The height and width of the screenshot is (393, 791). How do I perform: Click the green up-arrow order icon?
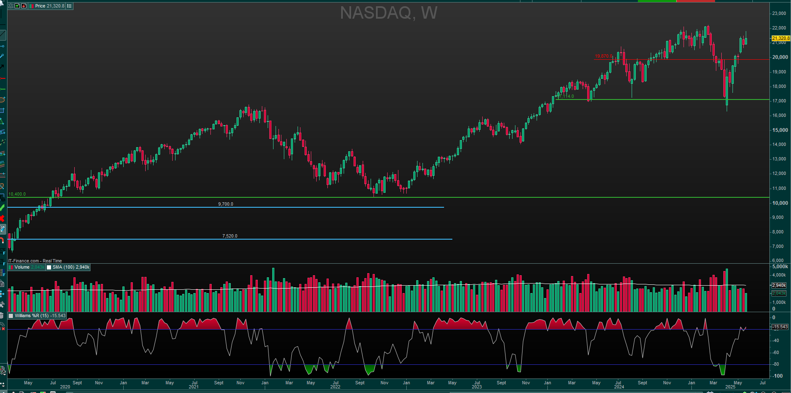tap(17, 6)
